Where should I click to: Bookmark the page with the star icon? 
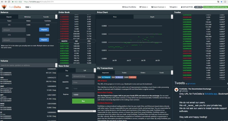[x=221, y=2]
